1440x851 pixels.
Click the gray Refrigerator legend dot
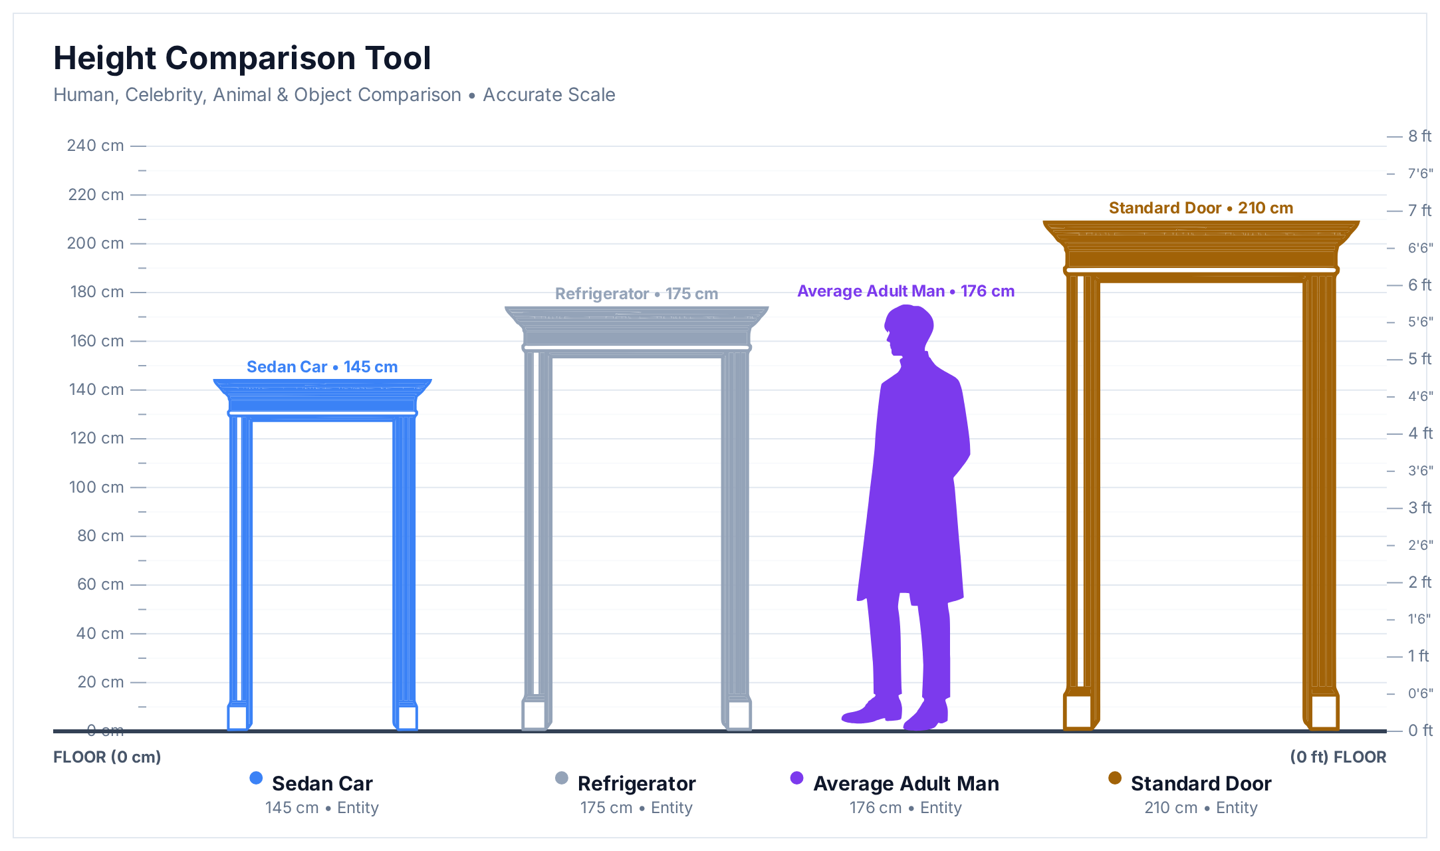(562, 778)
